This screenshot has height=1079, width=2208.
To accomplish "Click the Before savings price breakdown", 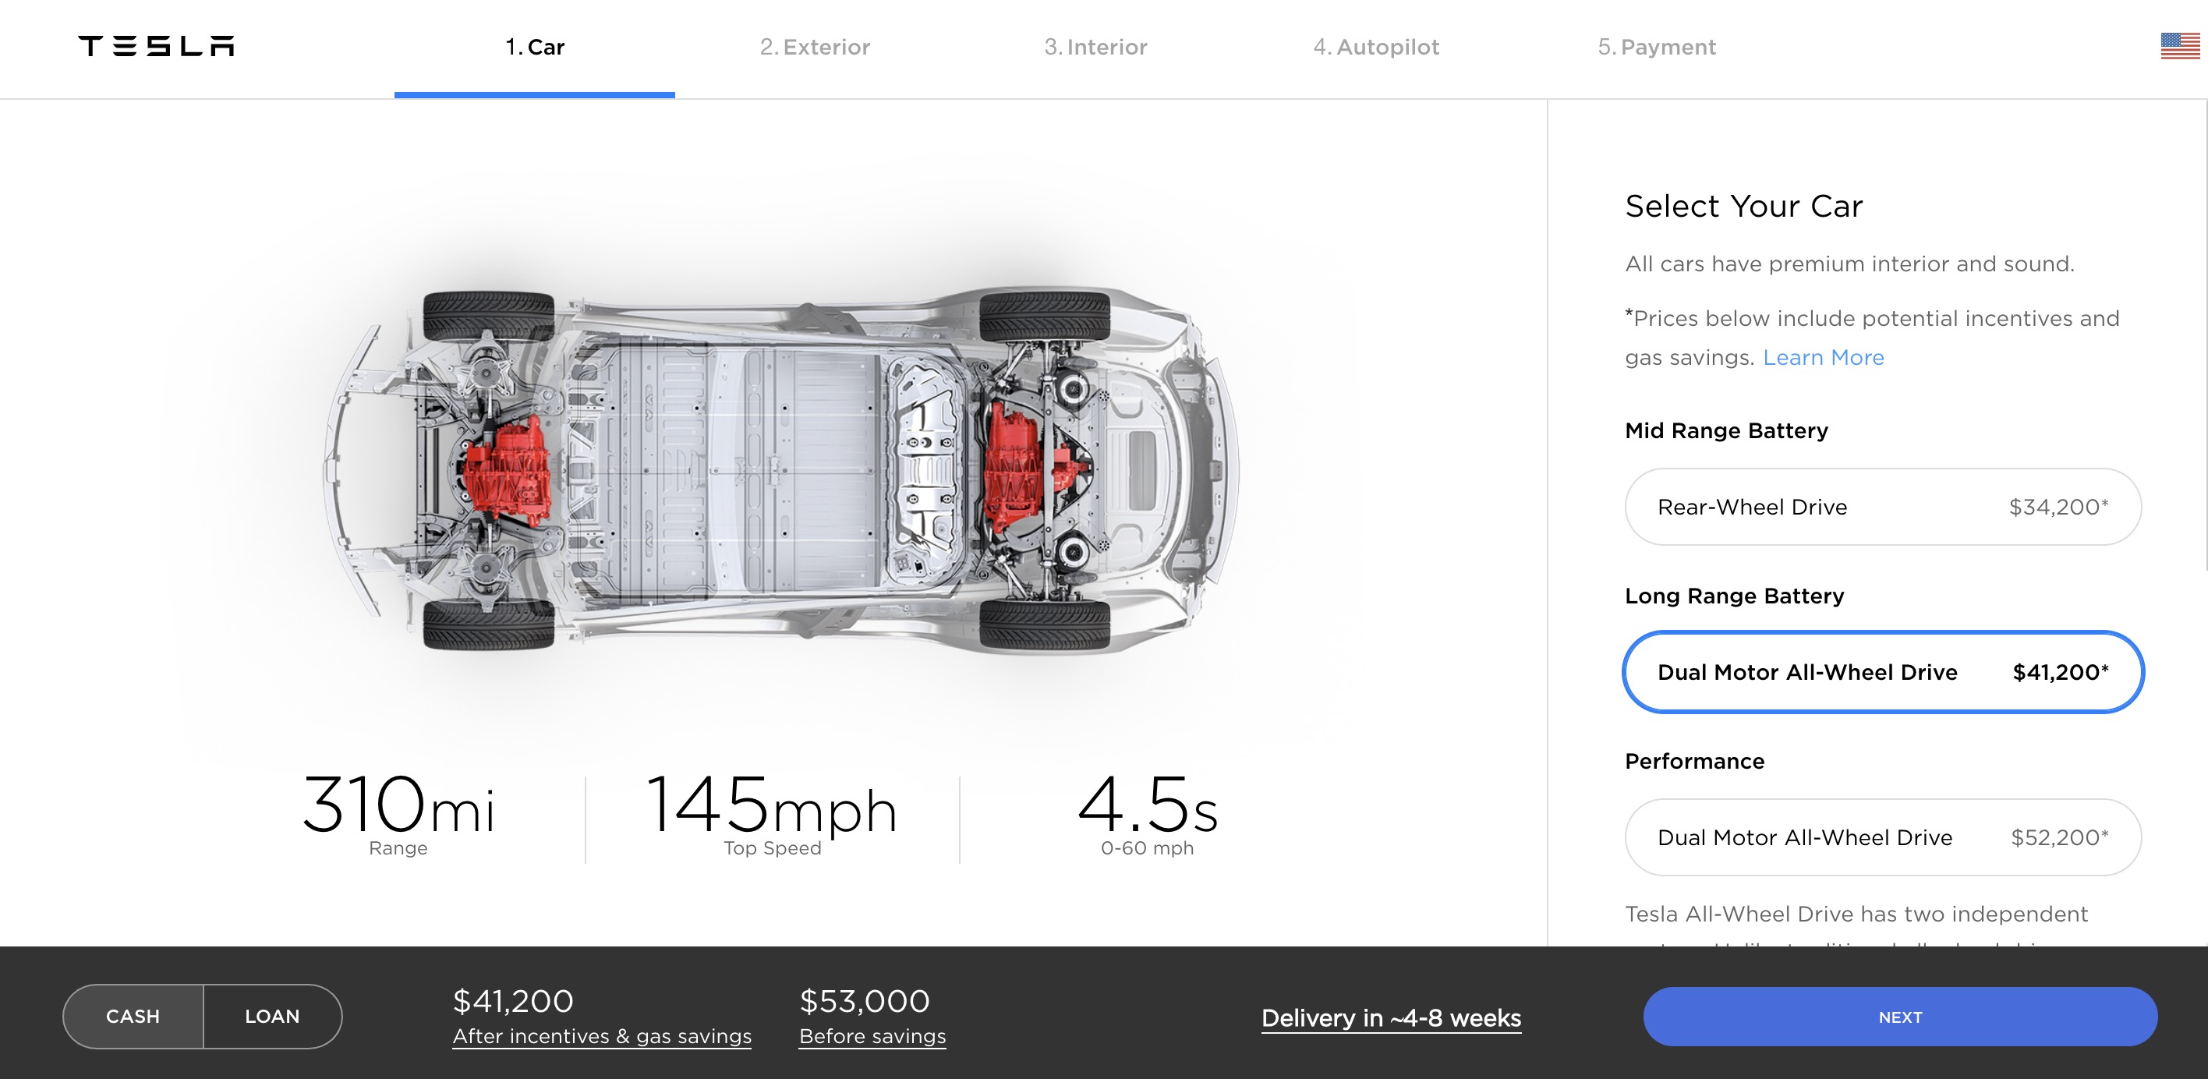I will tap(872, 1035).
